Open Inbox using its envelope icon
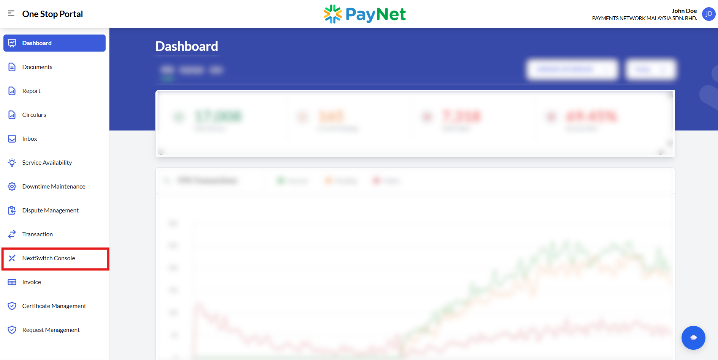The width and height of the screenshot is (718, 360). 12,138
